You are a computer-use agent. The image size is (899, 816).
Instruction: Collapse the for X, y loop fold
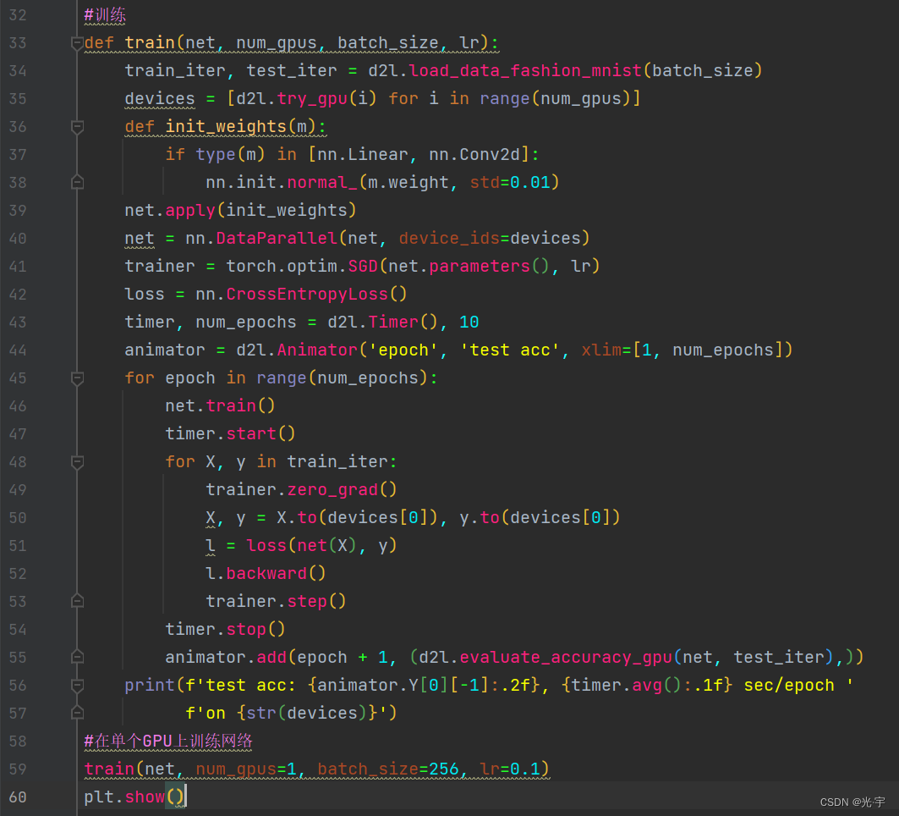pyautogui.click(x=77, y=462)
